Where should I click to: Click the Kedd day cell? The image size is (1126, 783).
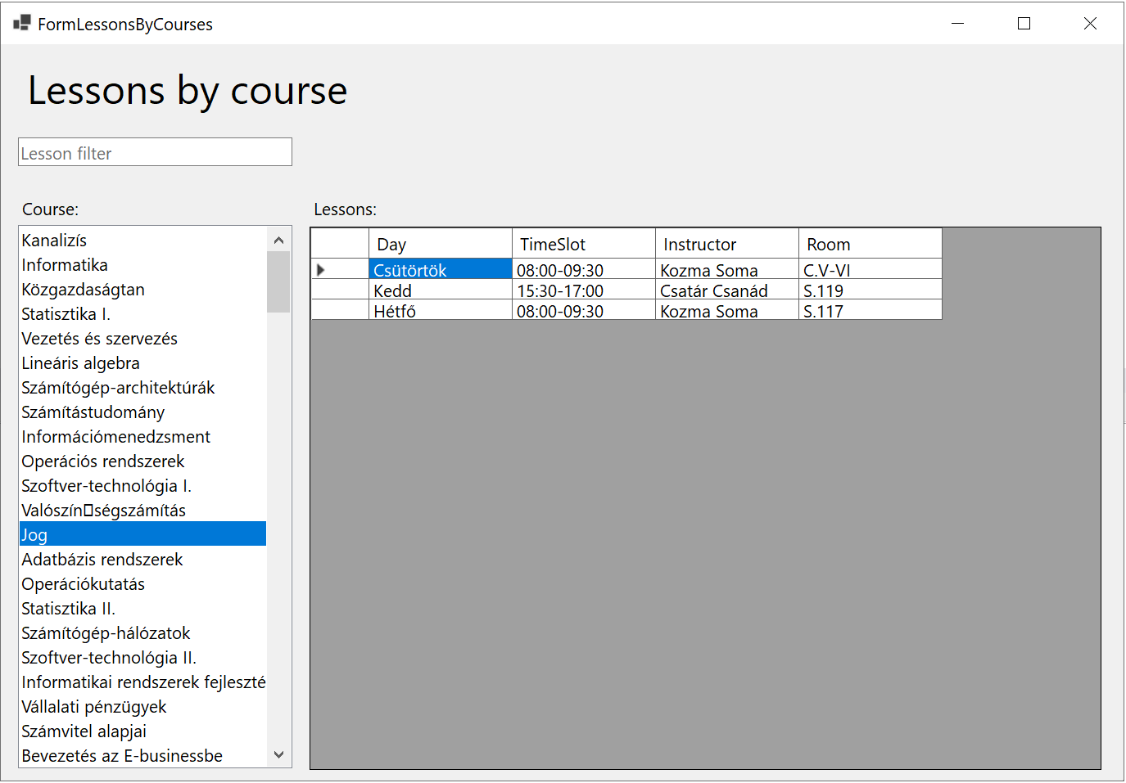(x=441, y=290)
